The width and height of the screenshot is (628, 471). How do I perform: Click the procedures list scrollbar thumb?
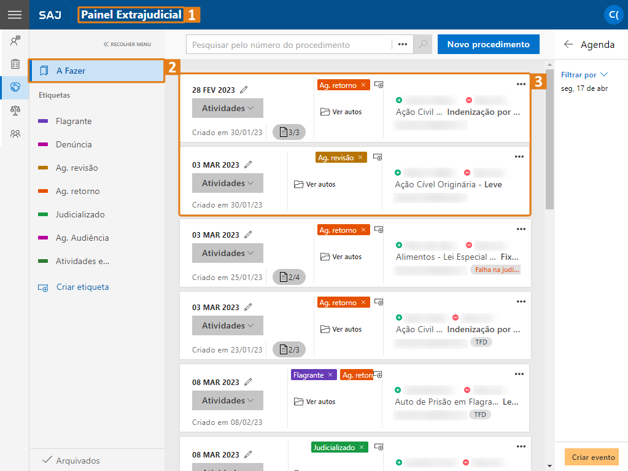[x=549, y=139]
